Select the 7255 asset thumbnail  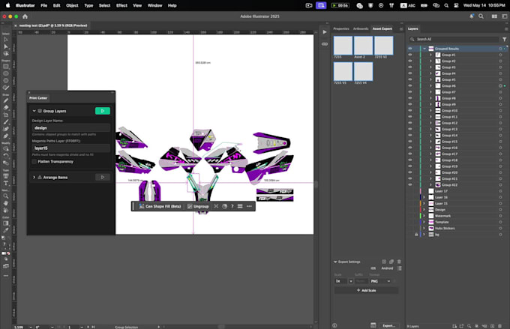[343, 46]
